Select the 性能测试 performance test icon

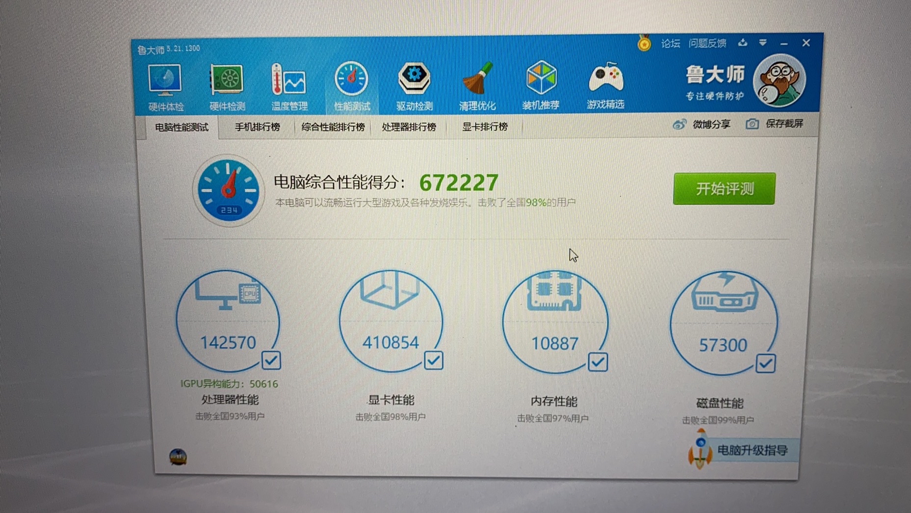352,86
